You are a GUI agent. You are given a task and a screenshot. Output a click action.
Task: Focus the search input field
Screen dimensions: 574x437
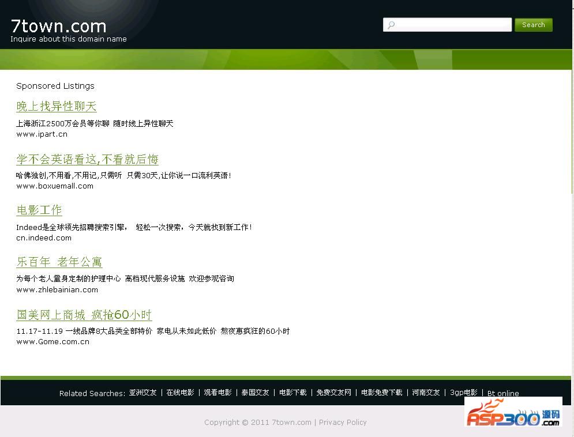[x=447, y=25]
